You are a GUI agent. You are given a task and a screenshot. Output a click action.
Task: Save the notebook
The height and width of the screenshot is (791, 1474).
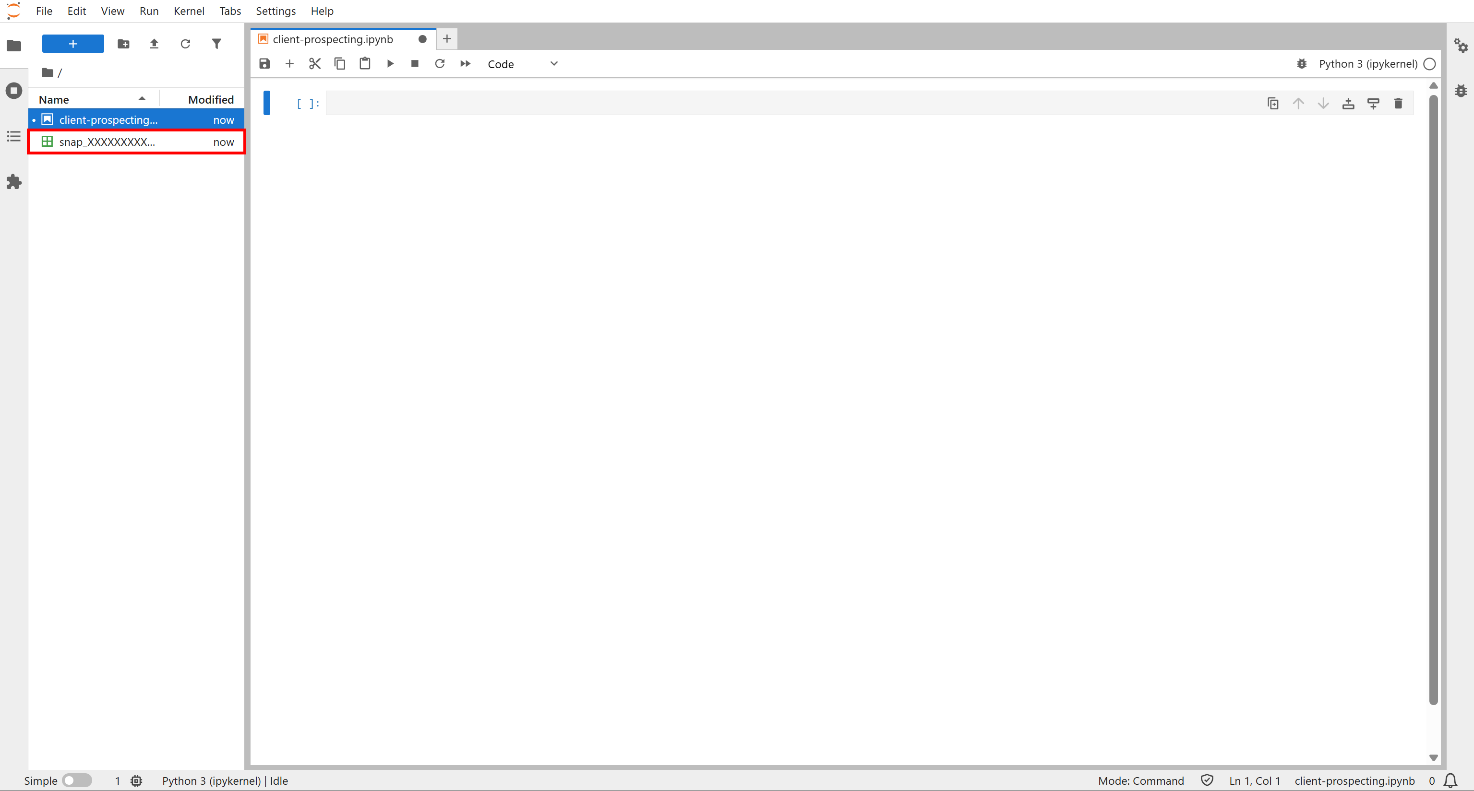(264, 63)
